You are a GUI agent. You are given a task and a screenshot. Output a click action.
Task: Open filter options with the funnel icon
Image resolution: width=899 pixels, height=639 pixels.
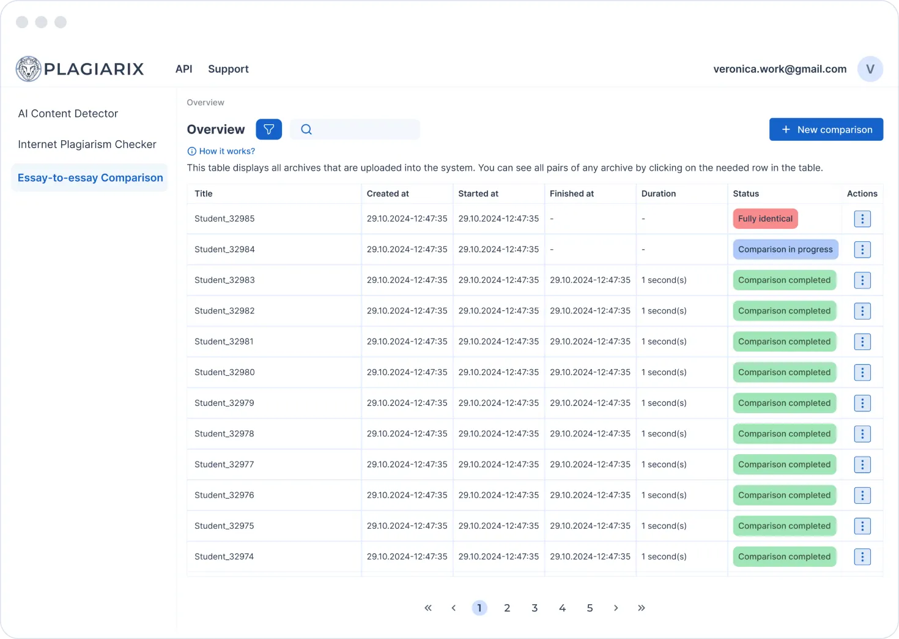tap(269, 129)
